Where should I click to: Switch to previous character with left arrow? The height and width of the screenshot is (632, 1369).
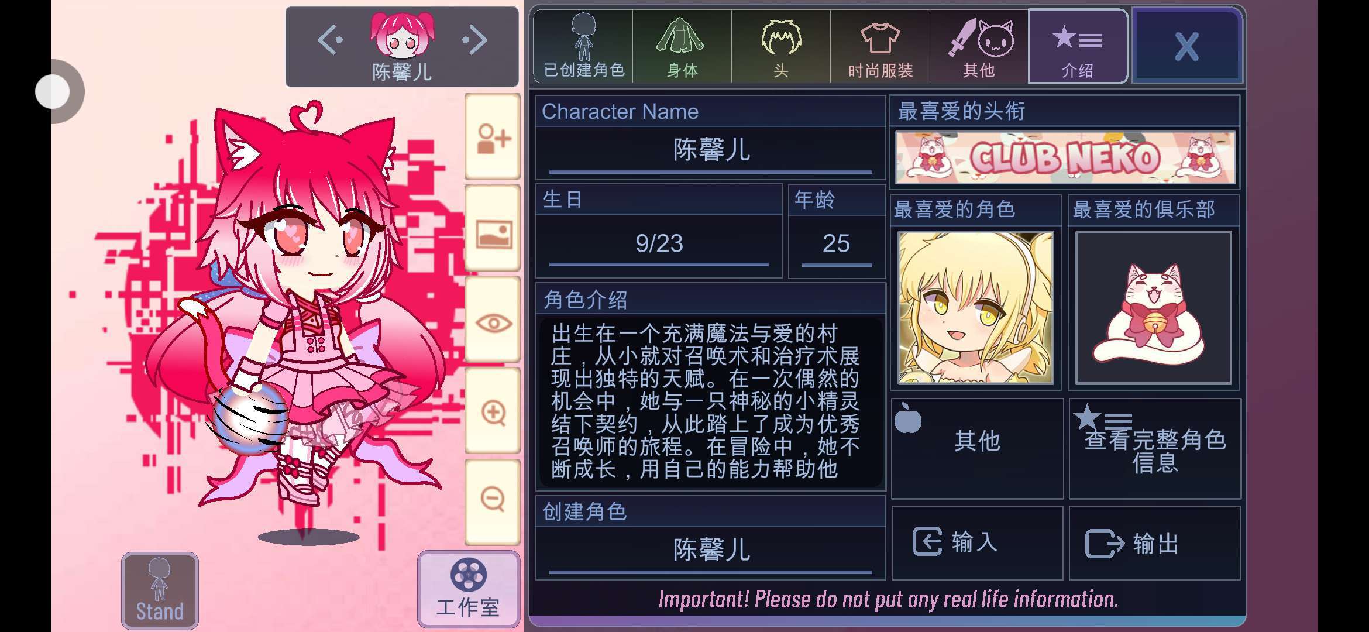tap(330, 40)
